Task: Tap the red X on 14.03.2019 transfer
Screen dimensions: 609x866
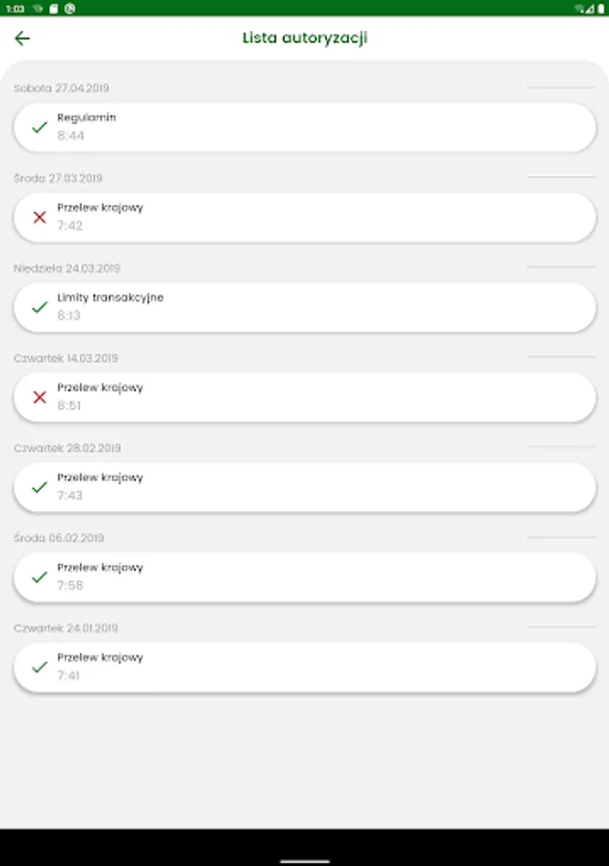Action: 39,397
